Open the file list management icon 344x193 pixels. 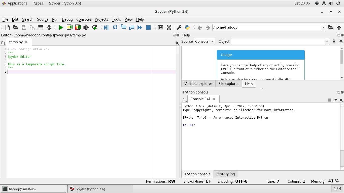[40, 27]
